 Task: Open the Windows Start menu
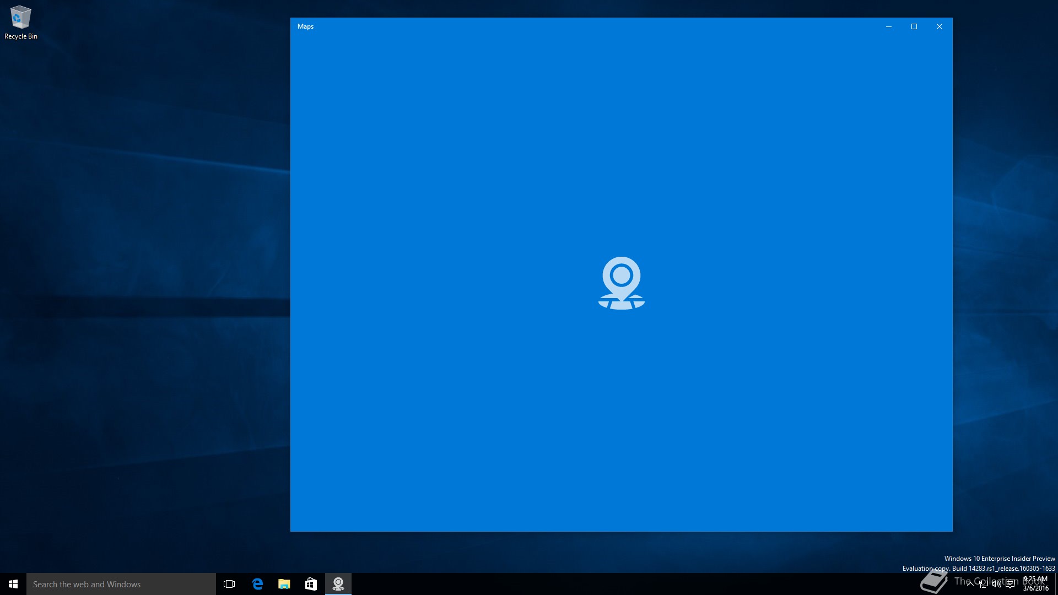(x=13, y=584)
